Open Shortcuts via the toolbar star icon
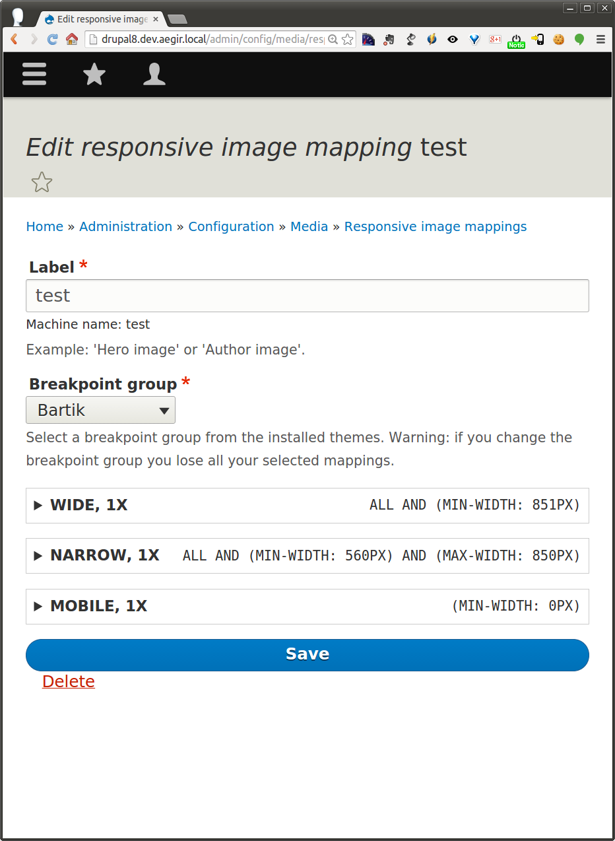 coord(94,74)
